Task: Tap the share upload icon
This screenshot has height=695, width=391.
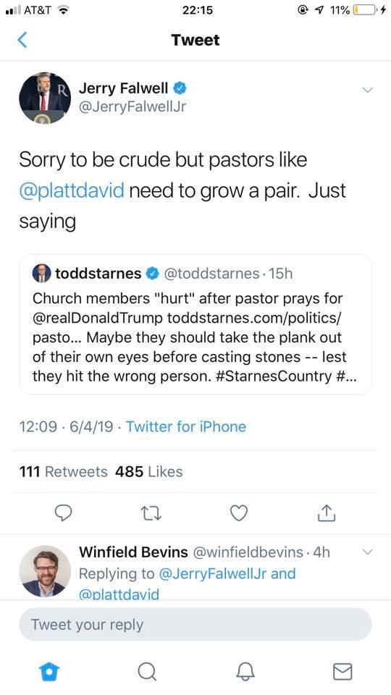Action: pos(327,513)
